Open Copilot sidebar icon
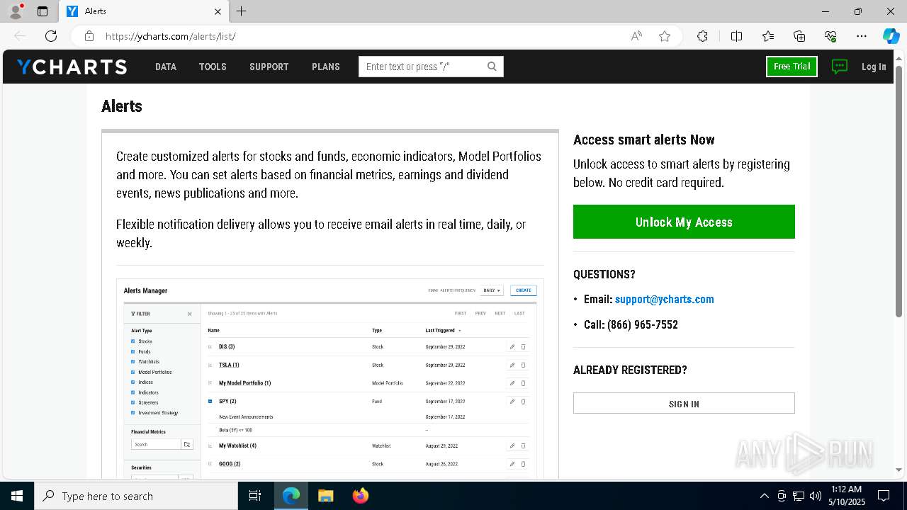 click(x=891, y=36)
